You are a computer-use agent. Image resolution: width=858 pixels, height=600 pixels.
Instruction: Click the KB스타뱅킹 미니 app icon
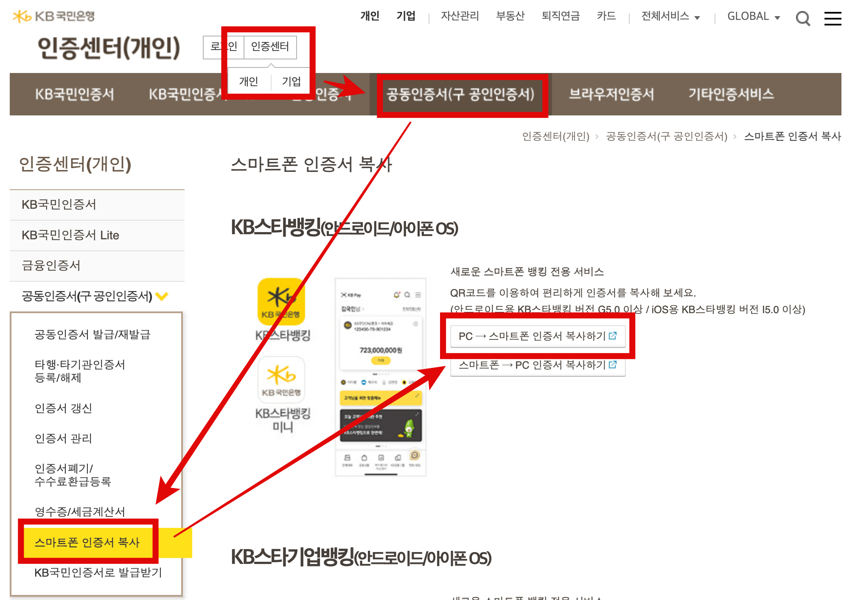[281, 379]
